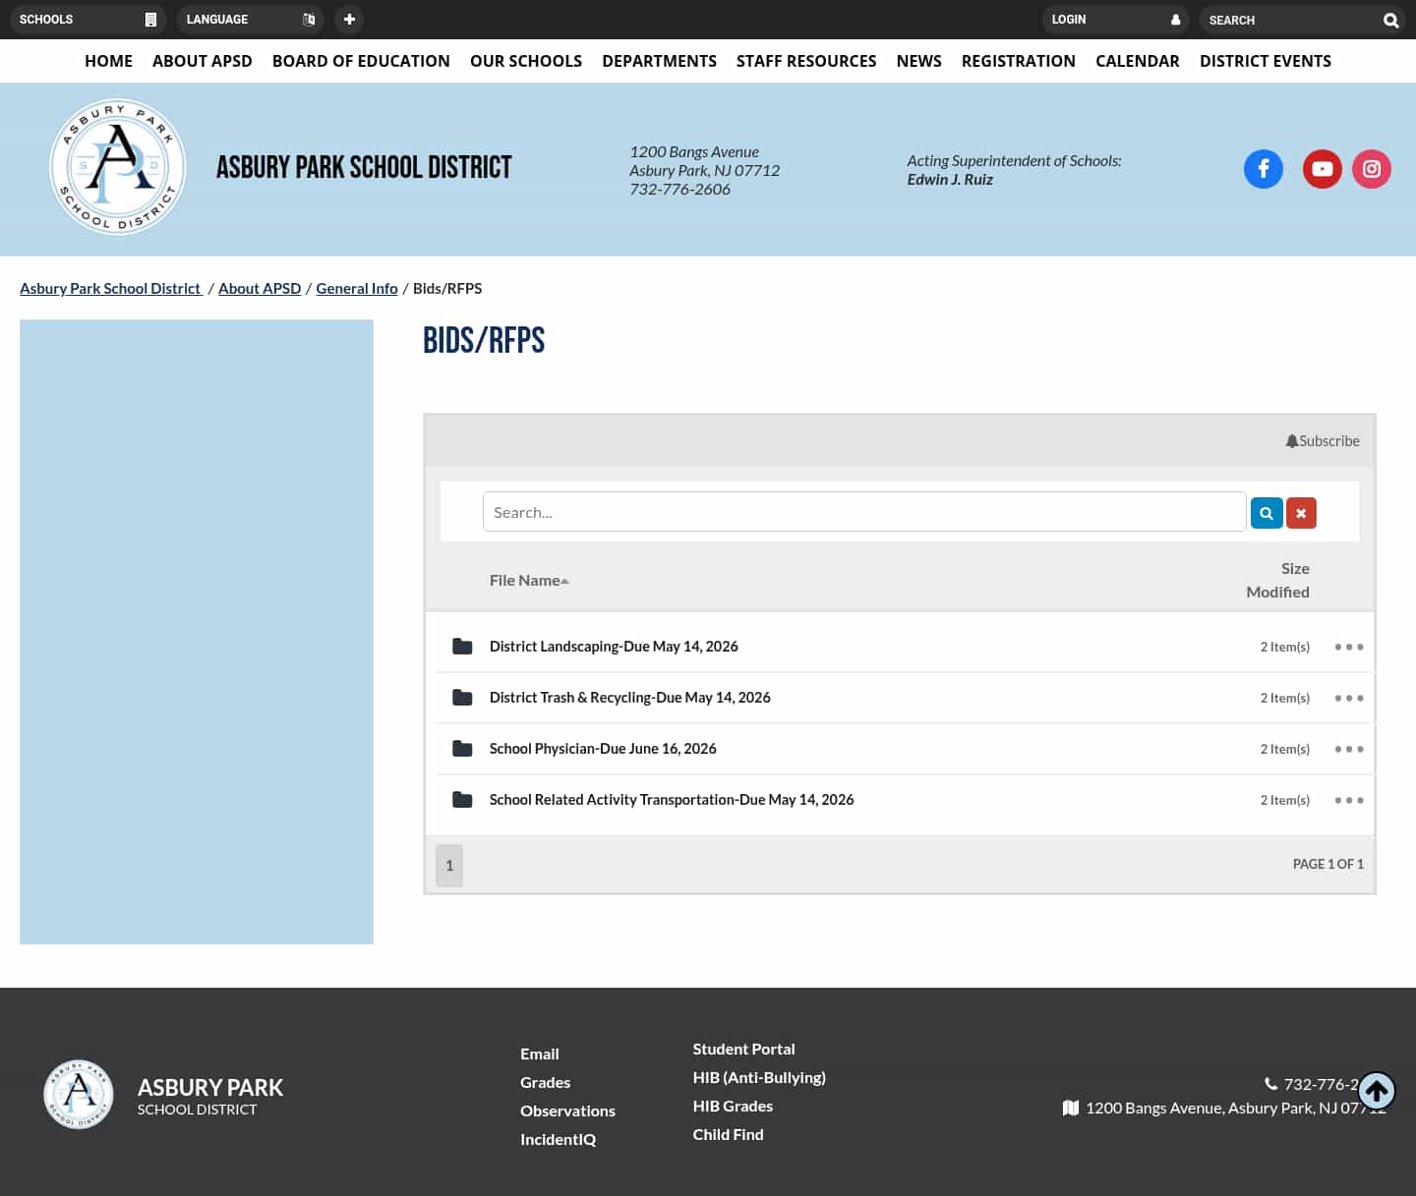This screenshot has height=1196, width=1416.
Task: Click the footer phone icon
Action: click(x=1270, y=1084)
